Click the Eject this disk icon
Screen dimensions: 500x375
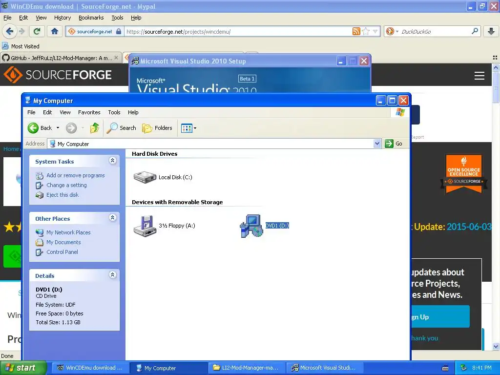pyautogui.click(x=40, y=195)
